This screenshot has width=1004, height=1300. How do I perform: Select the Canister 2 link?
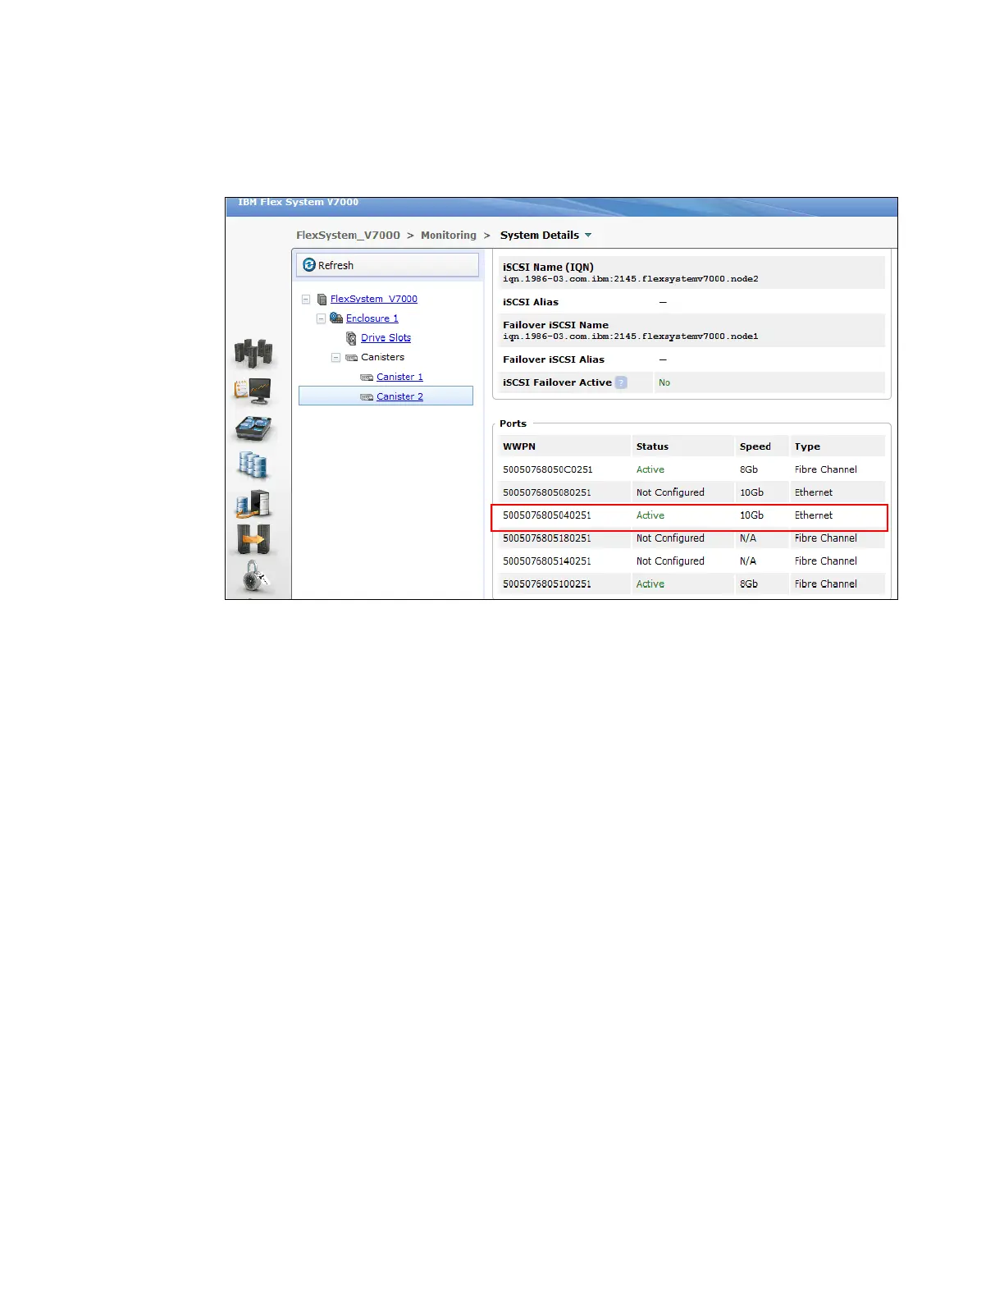(x=399, y=396)
